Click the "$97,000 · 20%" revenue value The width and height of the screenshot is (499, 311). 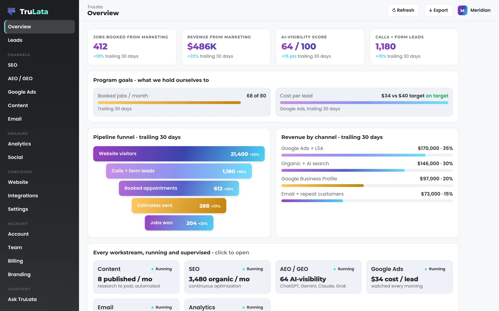click(x=436, y=179)
